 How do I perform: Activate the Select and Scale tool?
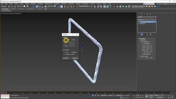[43, 7]
